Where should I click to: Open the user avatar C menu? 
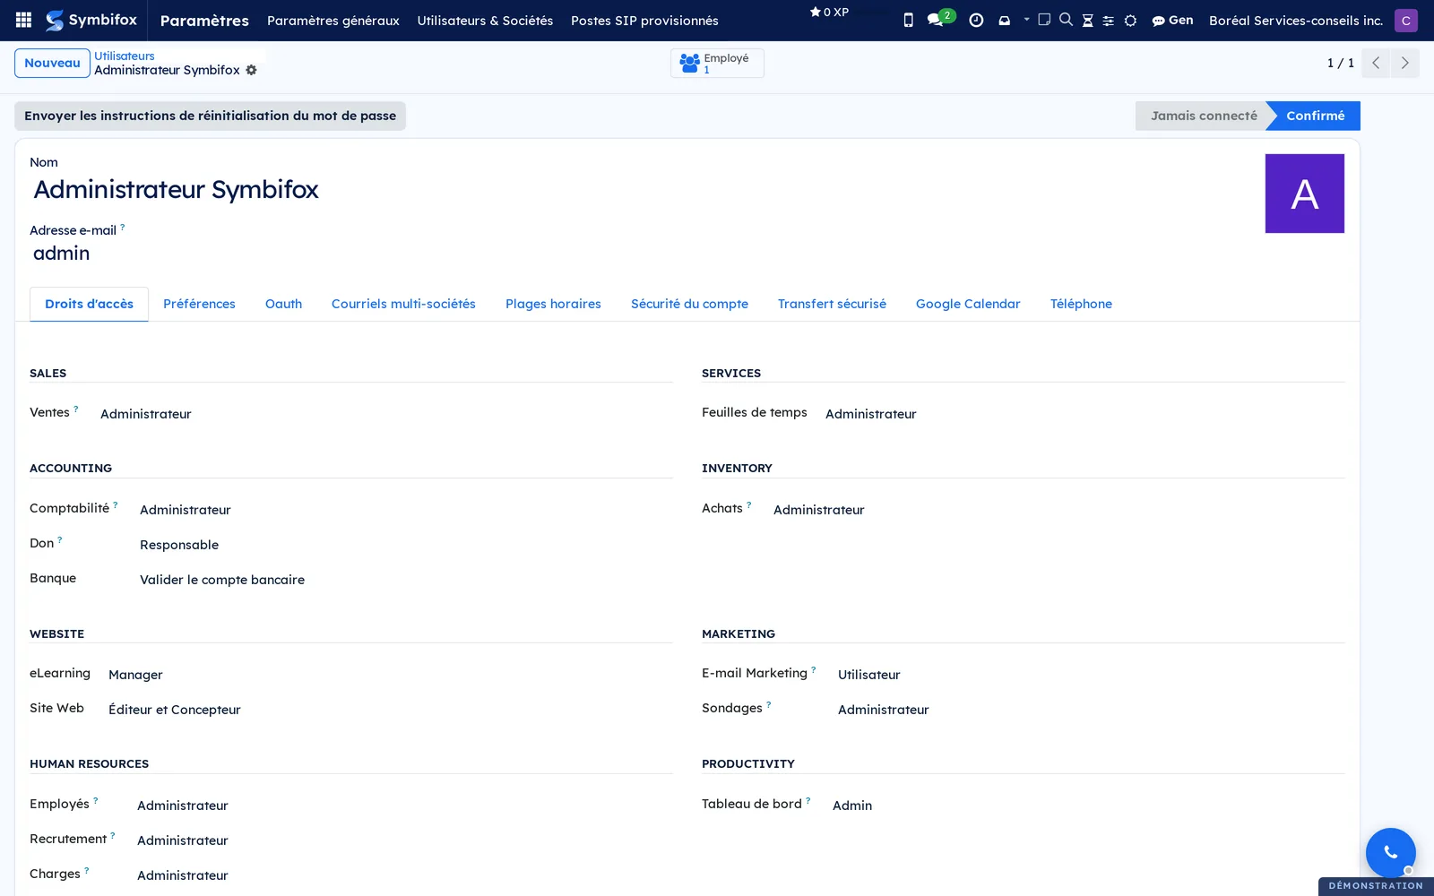1406,20
